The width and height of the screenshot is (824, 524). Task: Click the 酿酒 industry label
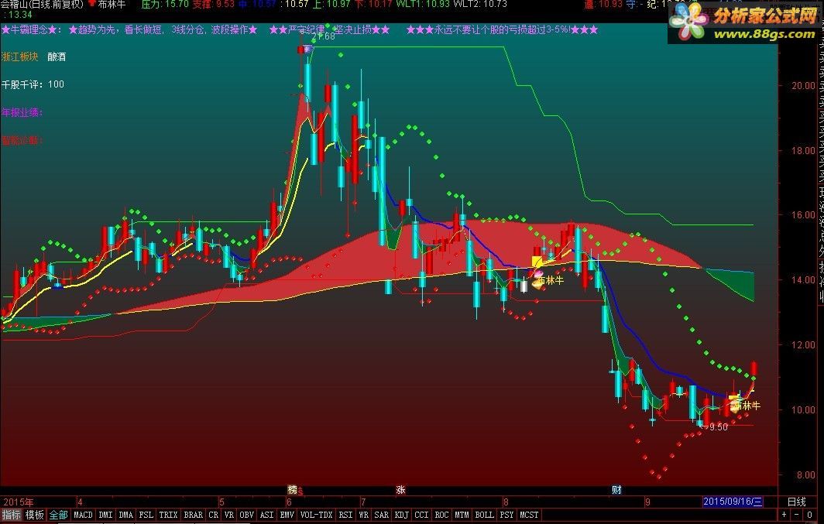pos(57,57)
